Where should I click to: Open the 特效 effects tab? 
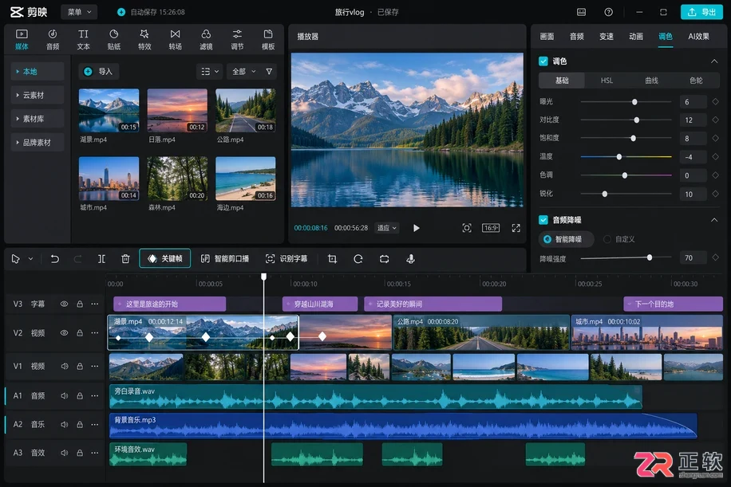tap(144, 39)
